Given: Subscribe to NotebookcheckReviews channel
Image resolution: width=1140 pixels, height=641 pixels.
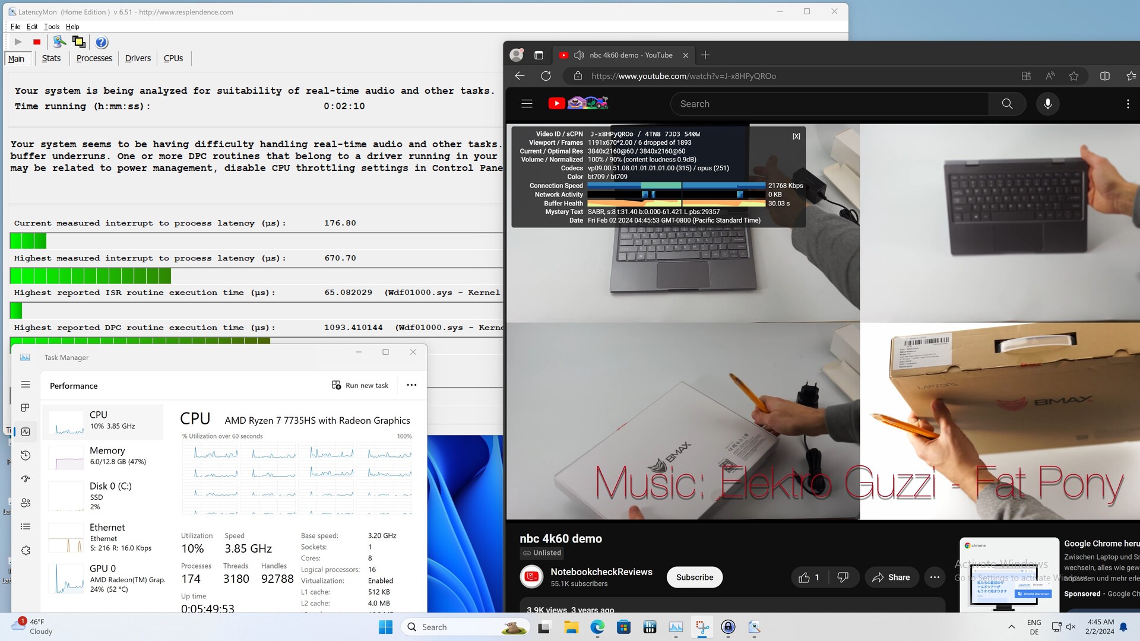Looking at the screenshot, I should point(695,577).
